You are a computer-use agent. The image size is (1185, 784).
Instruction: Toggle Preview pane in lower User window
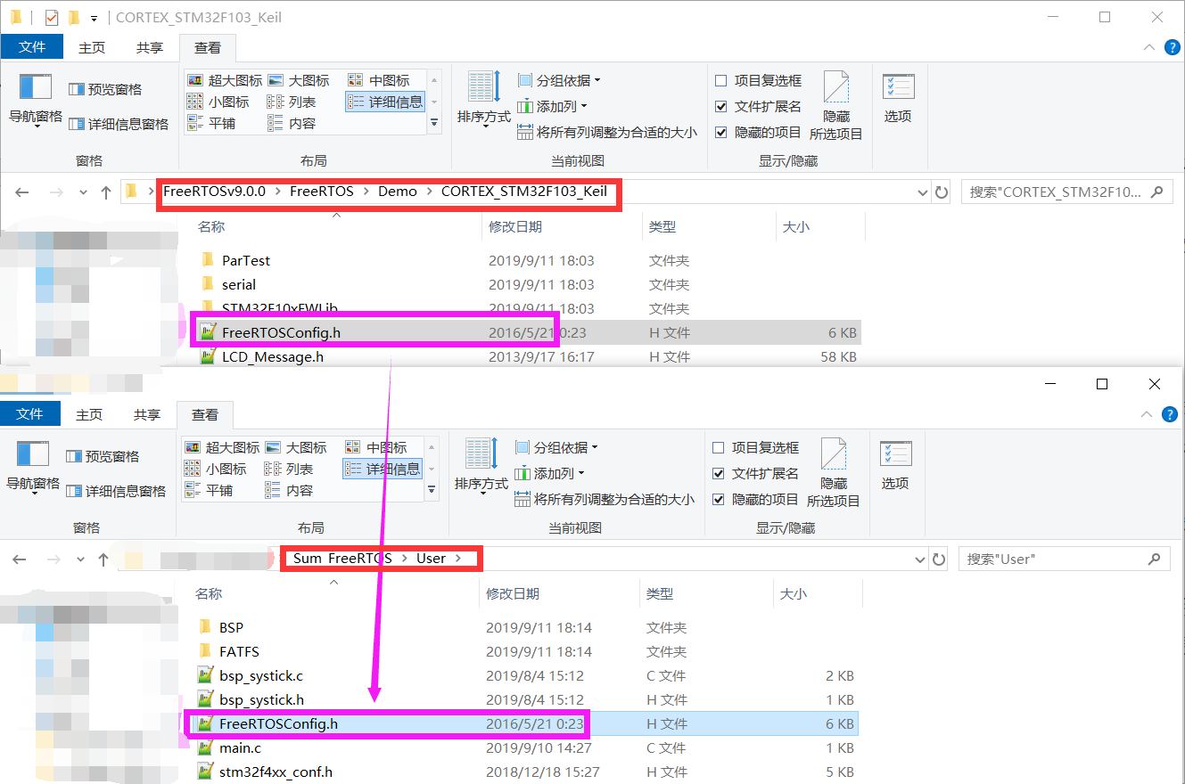tap(103, 456)
